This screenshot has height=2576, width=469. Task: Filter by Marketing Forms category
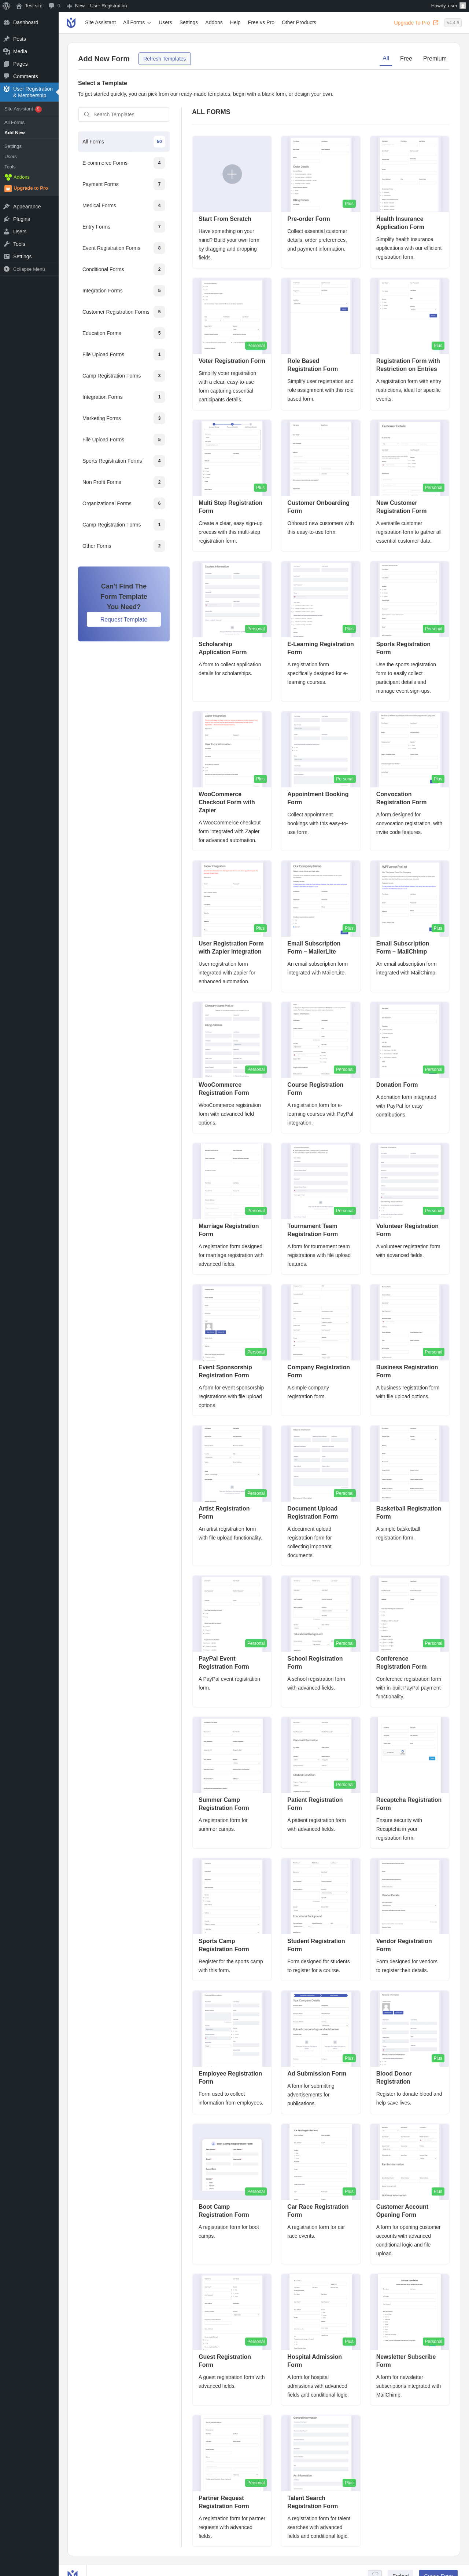(x=124, y=418)
